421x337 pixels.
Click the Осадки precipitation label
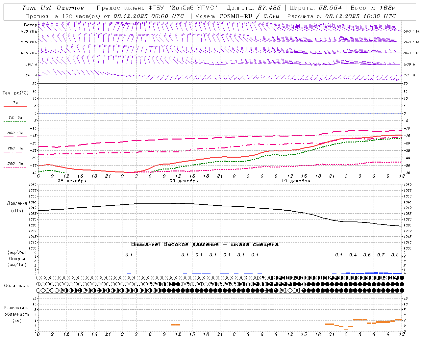click(16, 259)
